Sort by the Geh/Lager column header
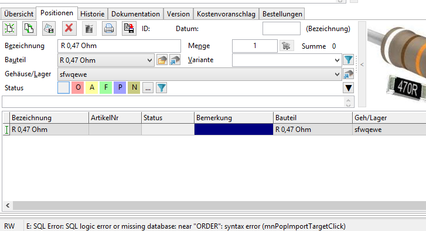The height and width of the screenshot is (231, 426). click(389, 118)
